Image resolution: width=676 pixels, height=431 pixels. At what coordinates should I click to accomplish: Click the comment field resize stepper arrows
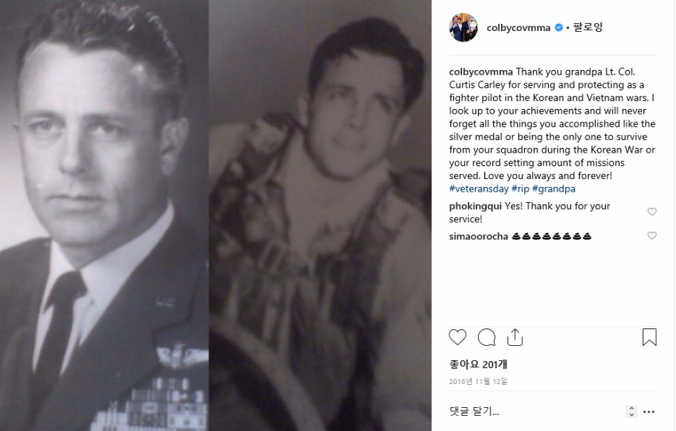pyautogui.click(x=631, y=411)
